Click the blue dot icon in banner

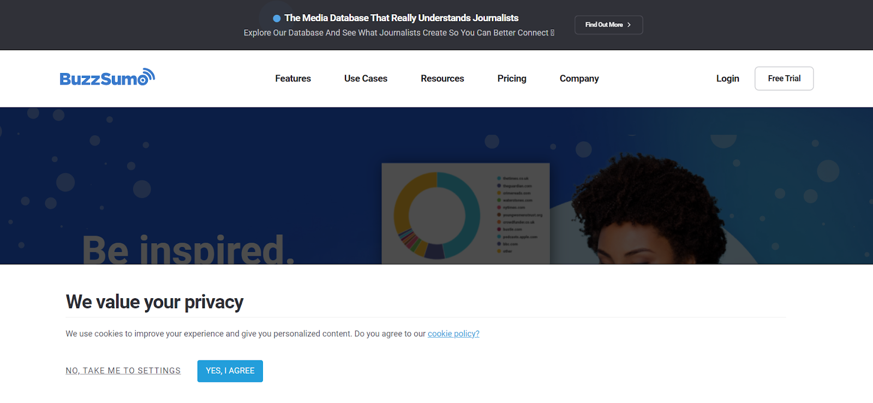277,19
